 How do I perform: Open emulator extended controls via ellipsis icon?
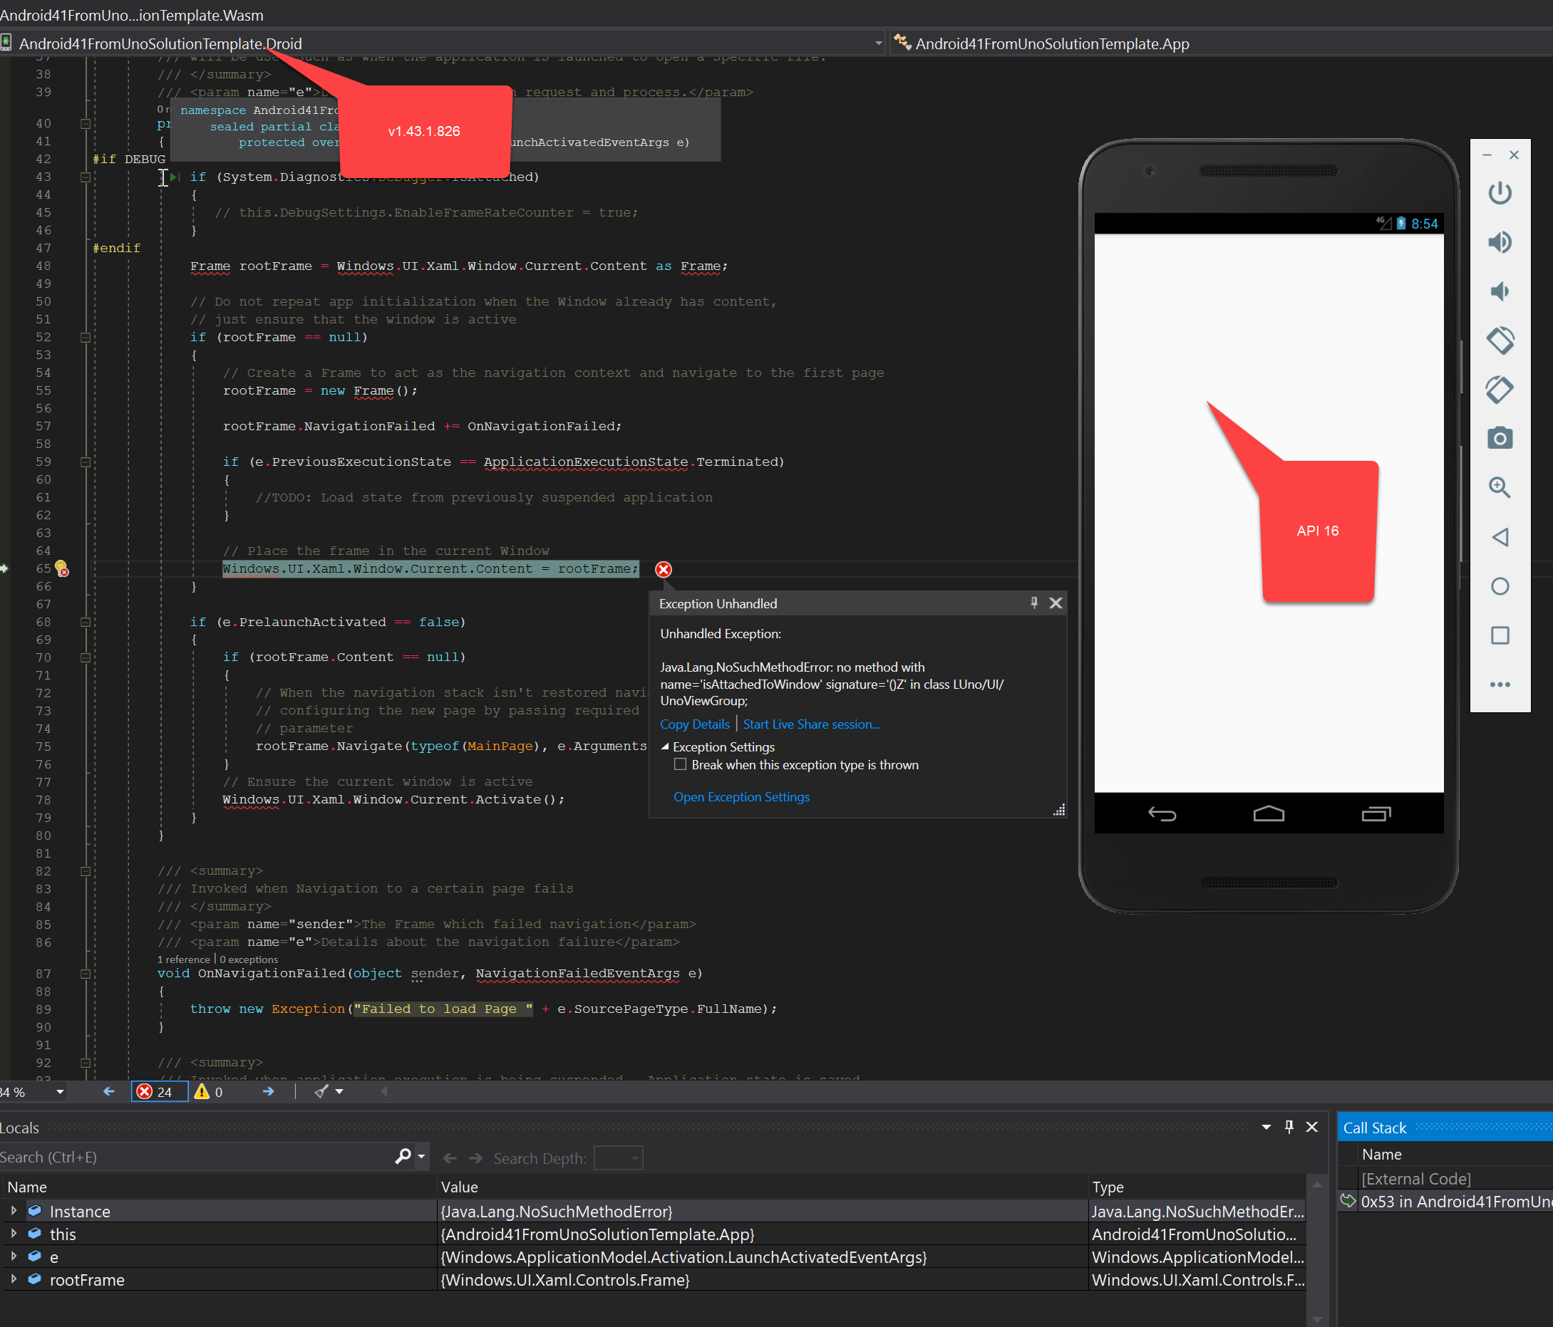[1501, 684]
